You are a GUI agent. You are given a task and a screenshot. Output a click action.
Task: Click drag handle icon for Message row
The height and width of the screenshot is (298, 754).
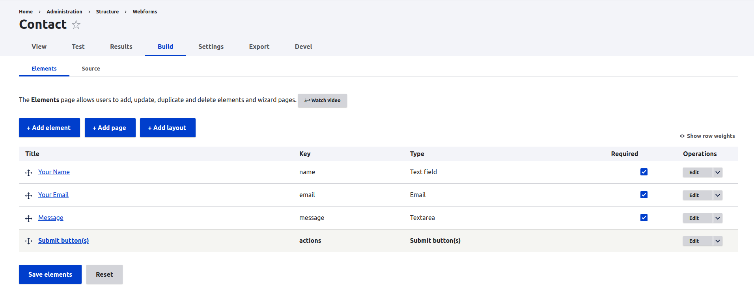29,218
